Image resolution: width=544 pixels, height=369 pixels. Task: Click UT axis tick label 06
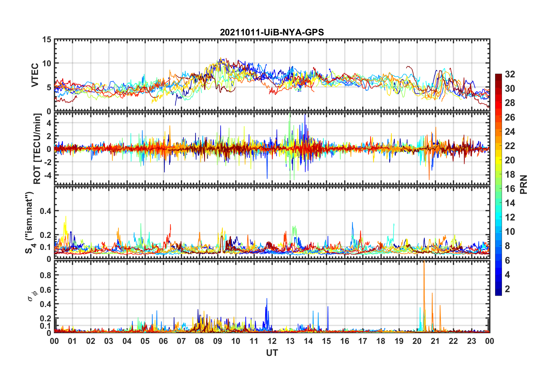[163, 341]
